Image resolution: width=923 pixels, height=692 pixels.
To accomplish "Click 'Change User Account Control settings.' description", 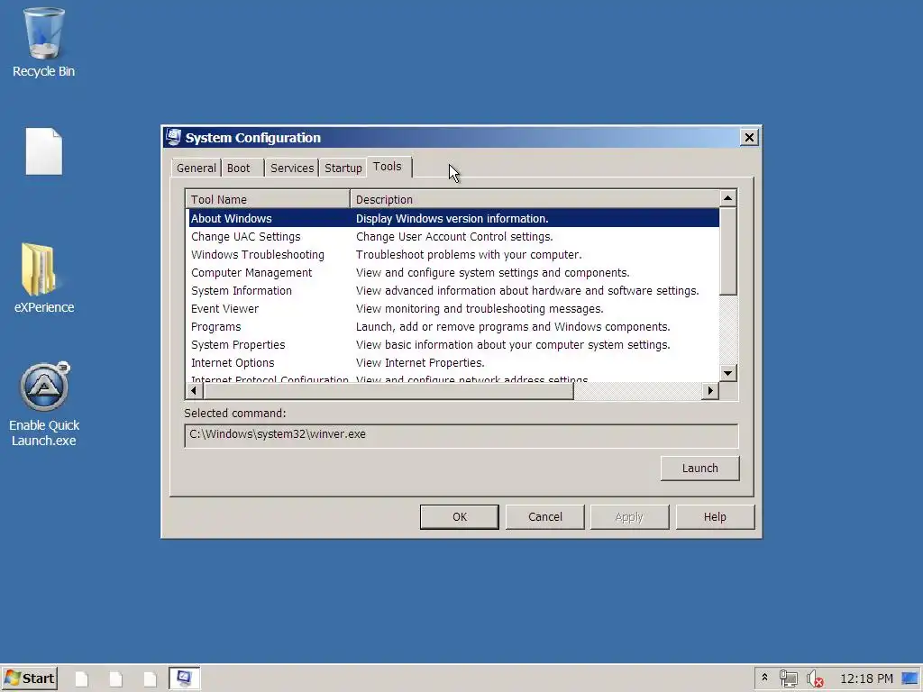I will pyautogui.click(x=454, y=237).
